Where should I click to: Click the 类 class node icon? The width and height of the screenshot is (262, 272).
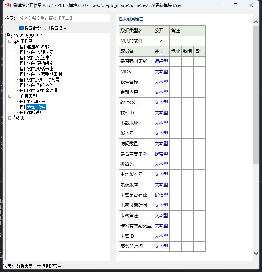click(x=16, y=118)
